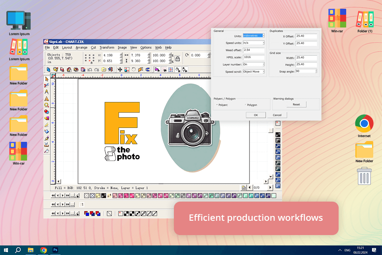This screenshot has height=255, width=382.
Task: Open the Edit menu
Action: tap(56, 47)
